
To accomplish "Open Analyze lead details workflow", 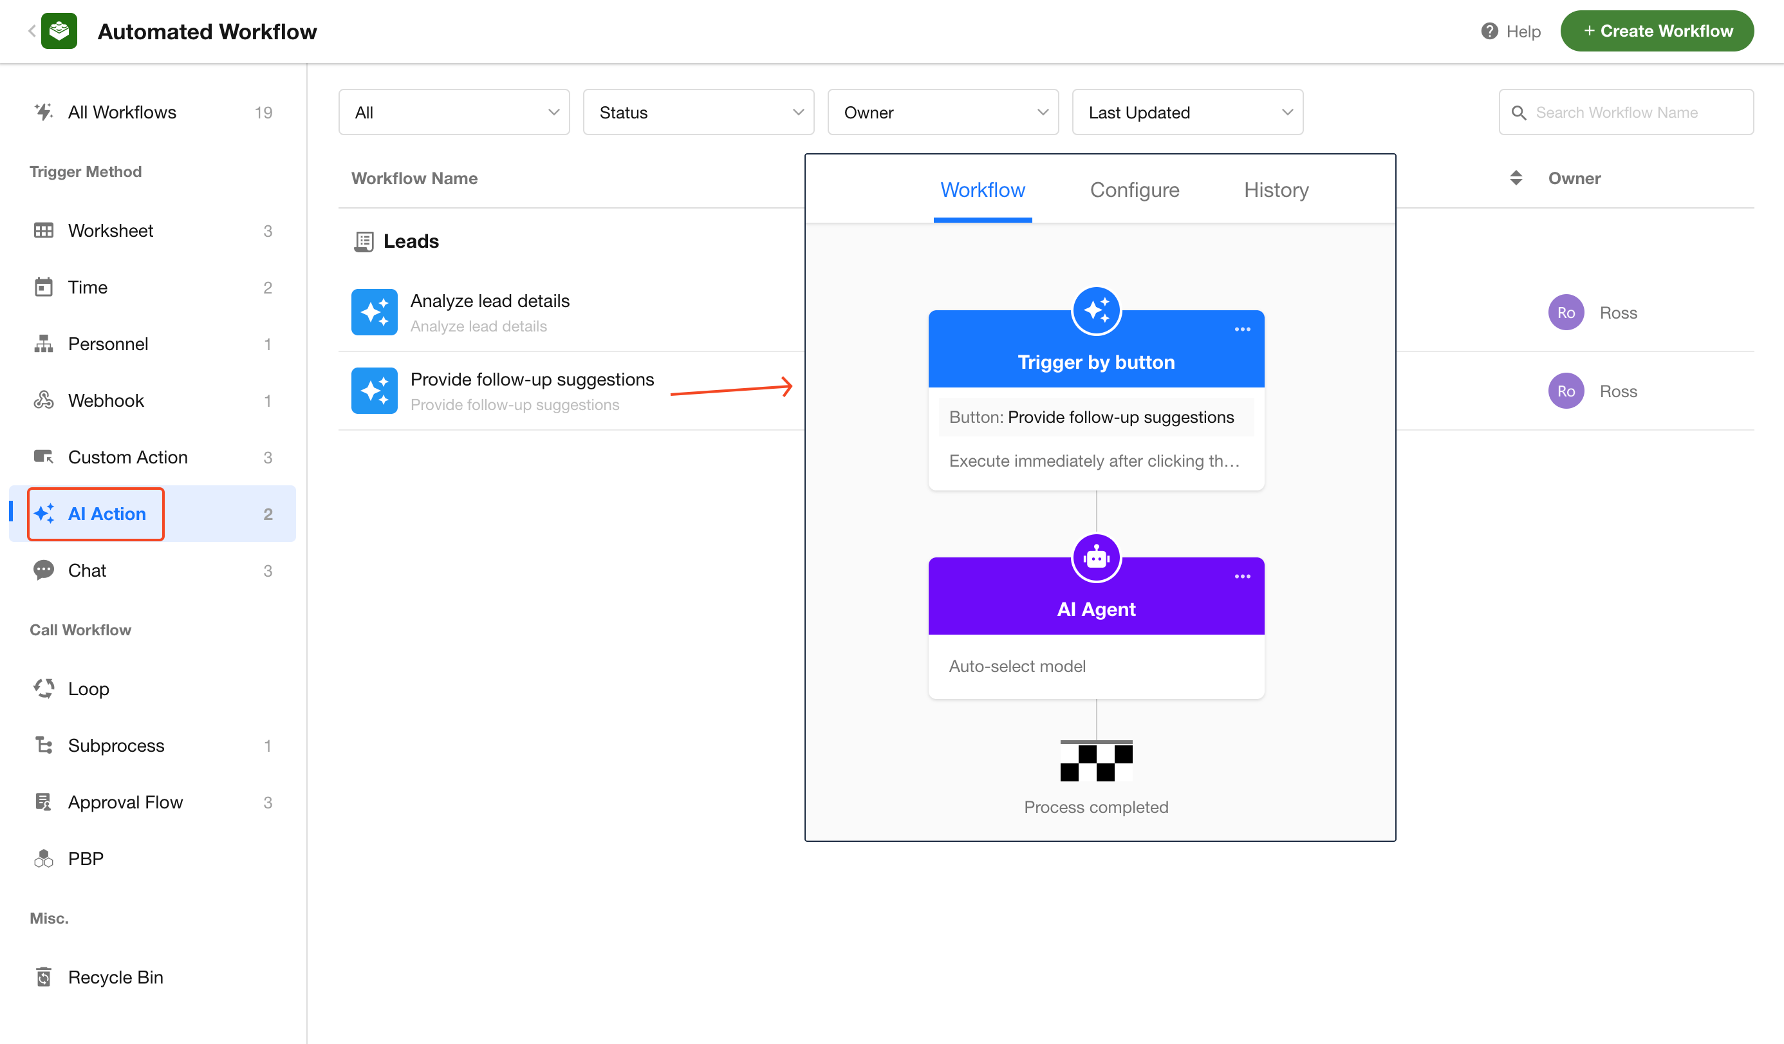I will click(x=489, y=301).
